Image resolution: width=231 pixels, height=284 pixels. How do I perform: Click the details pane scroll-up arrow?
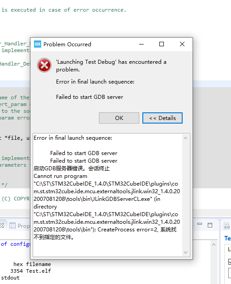point(185,138)
